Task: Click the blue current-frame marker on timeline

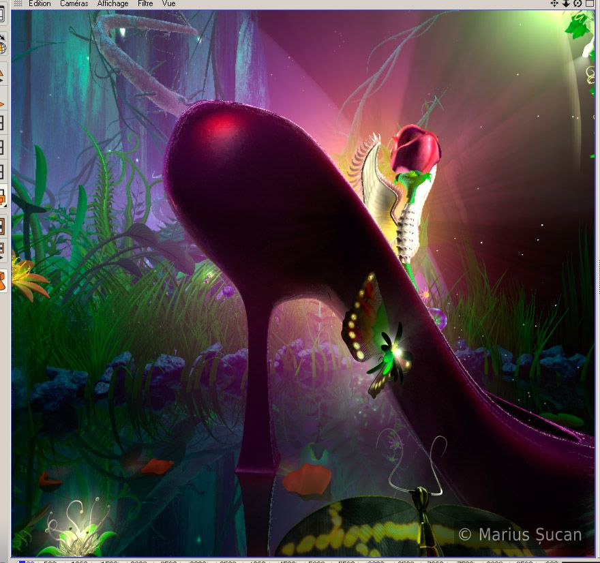Action: 22,561
